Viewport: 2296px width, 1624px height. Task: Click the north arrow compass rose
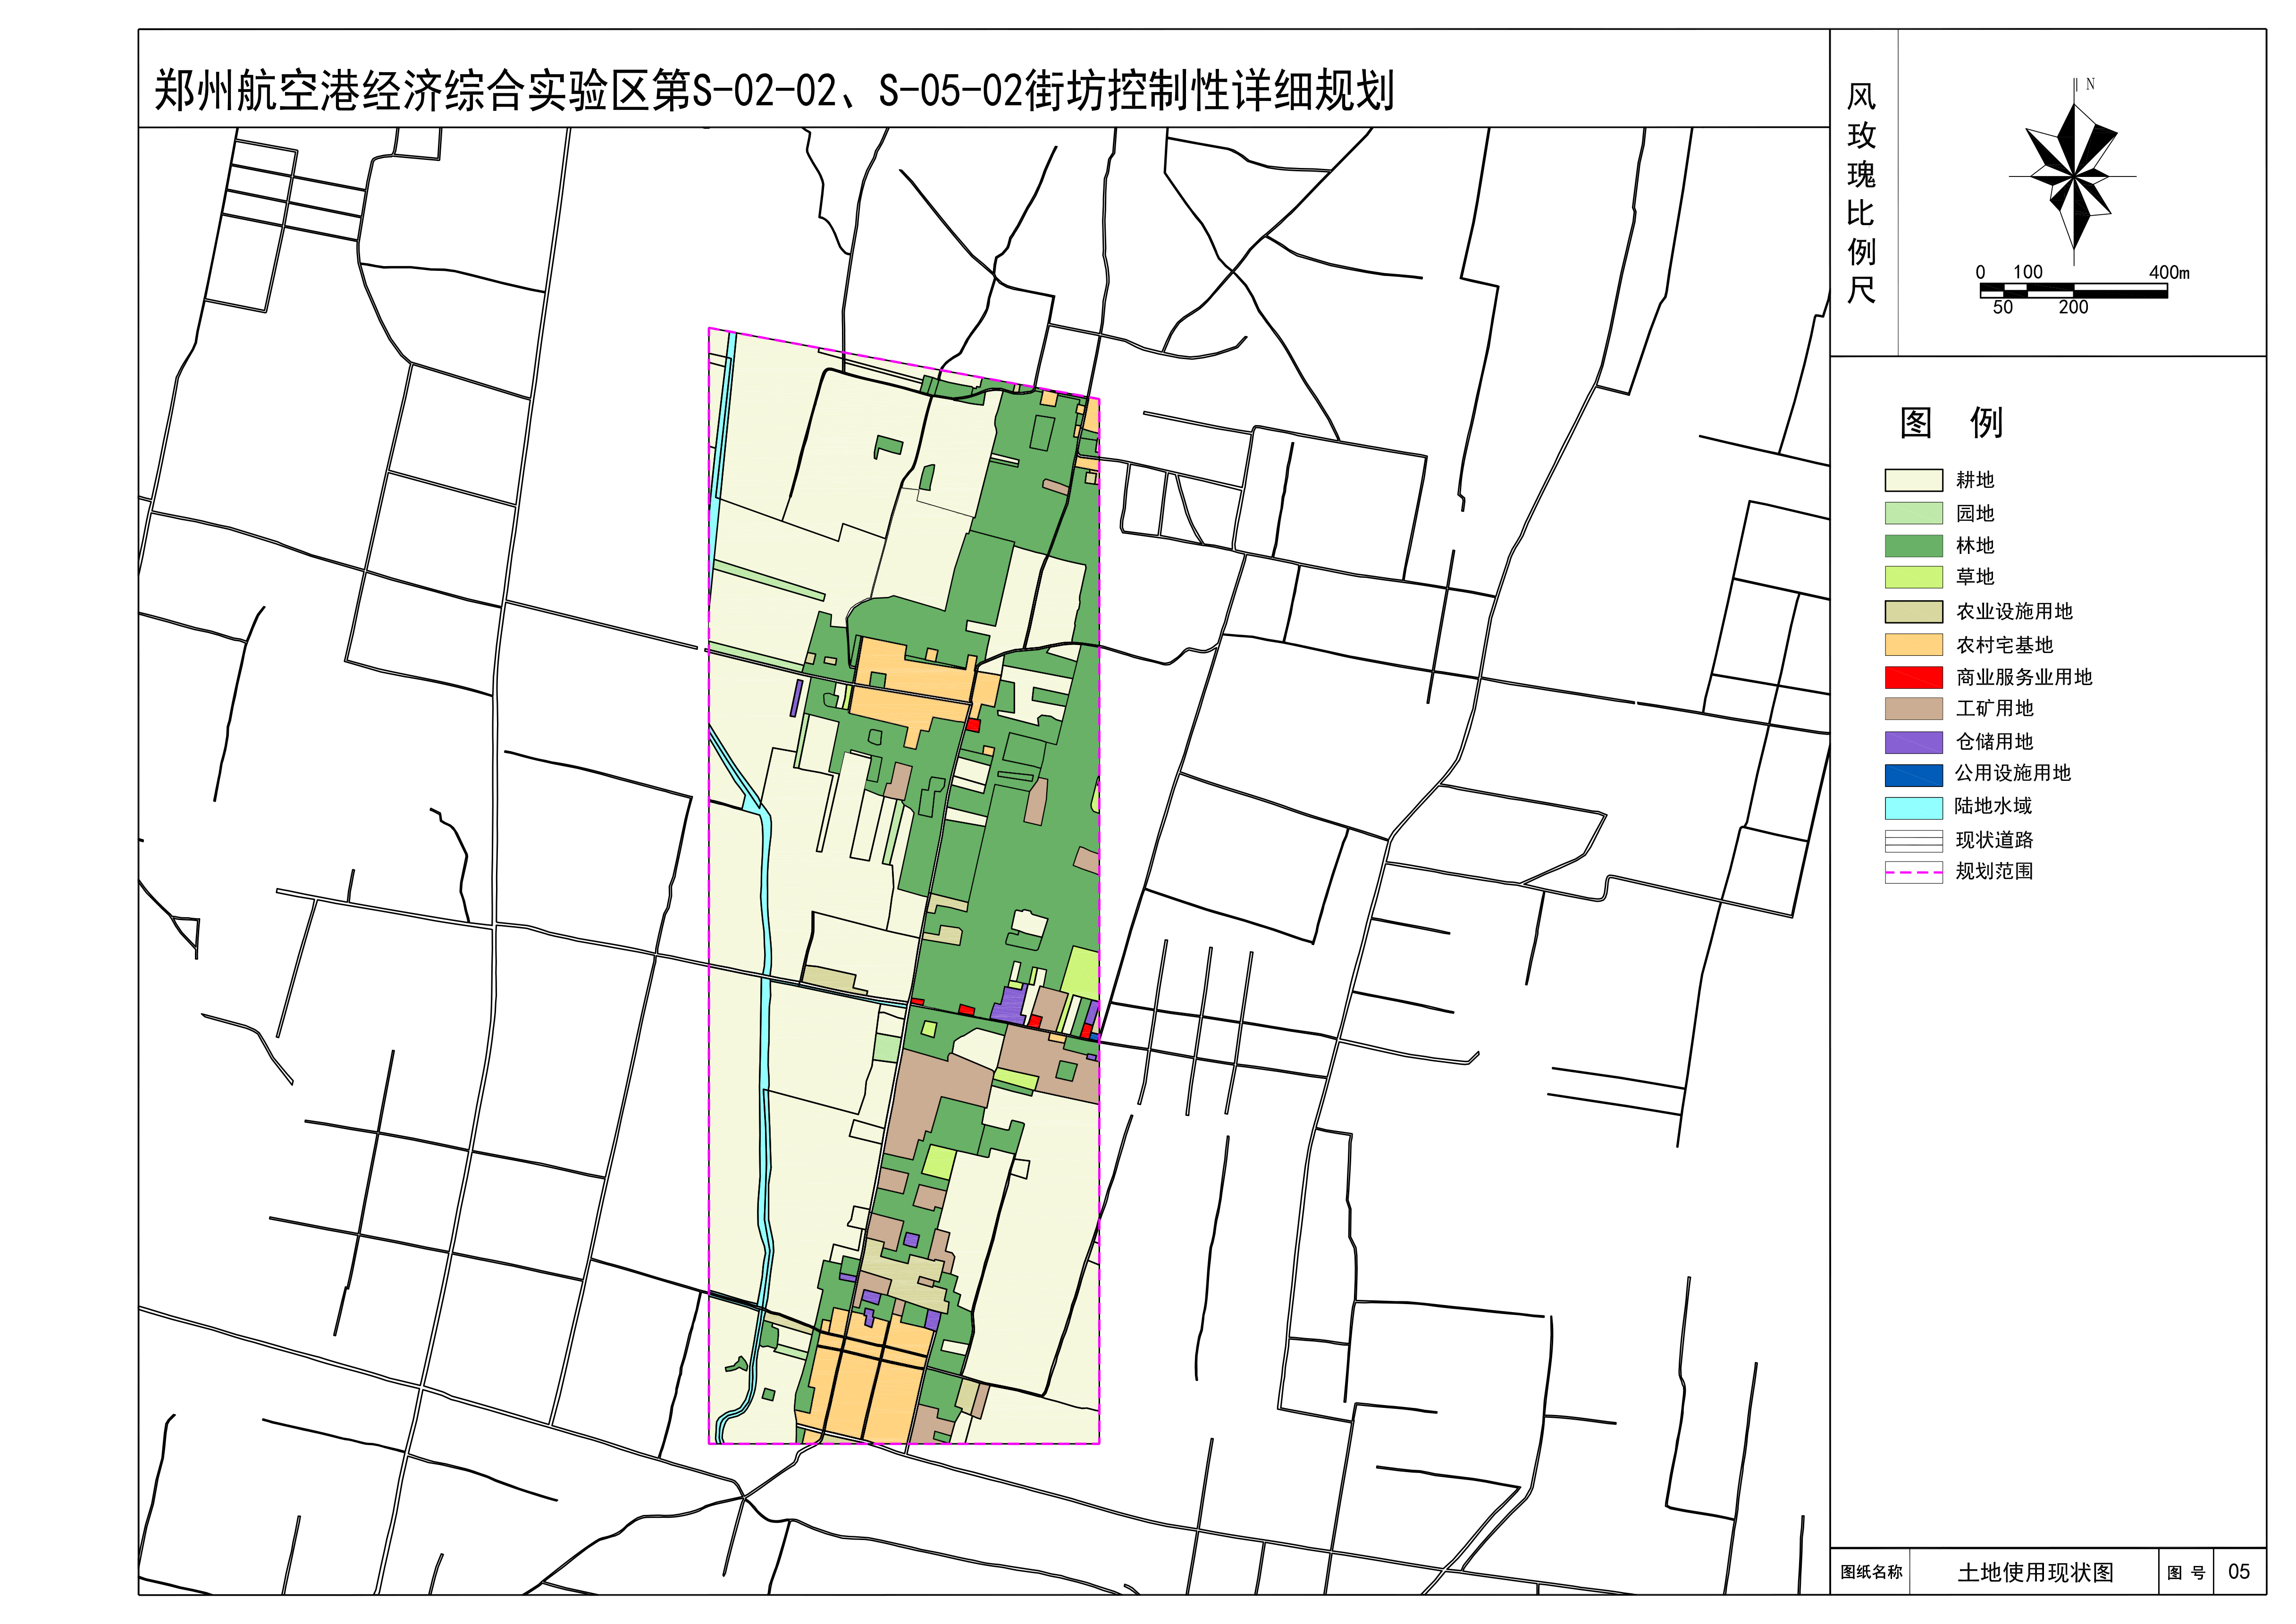[x=2074, y=176]
